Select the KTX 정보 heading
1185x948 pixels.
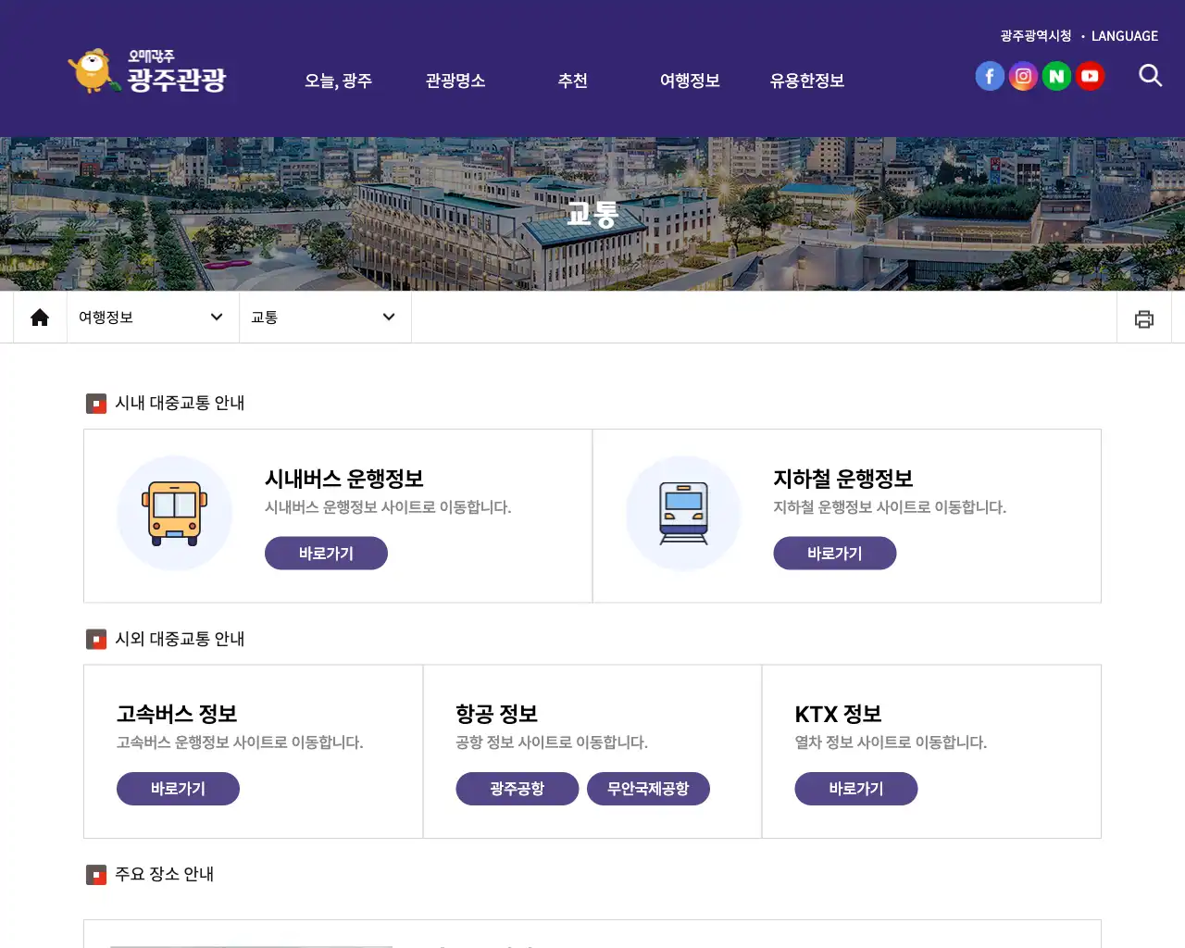click(838, 714)
